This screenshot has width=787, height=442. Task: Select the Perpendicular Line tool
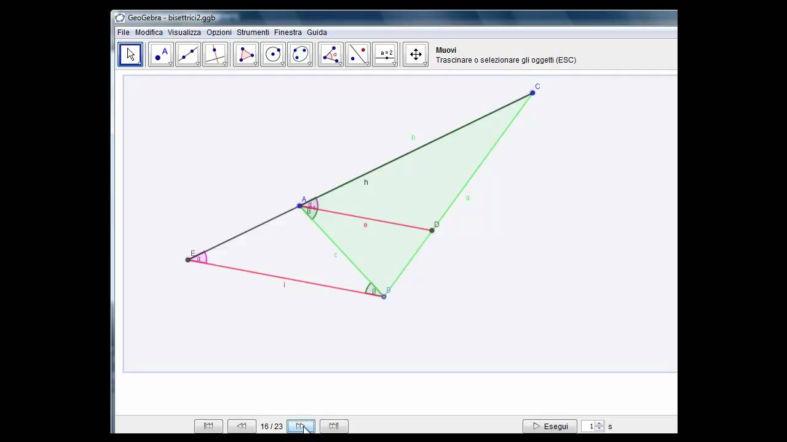(x=215, y=54)
